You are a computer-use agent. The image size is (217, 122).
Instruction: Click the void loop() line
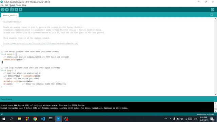pos(8,70)
